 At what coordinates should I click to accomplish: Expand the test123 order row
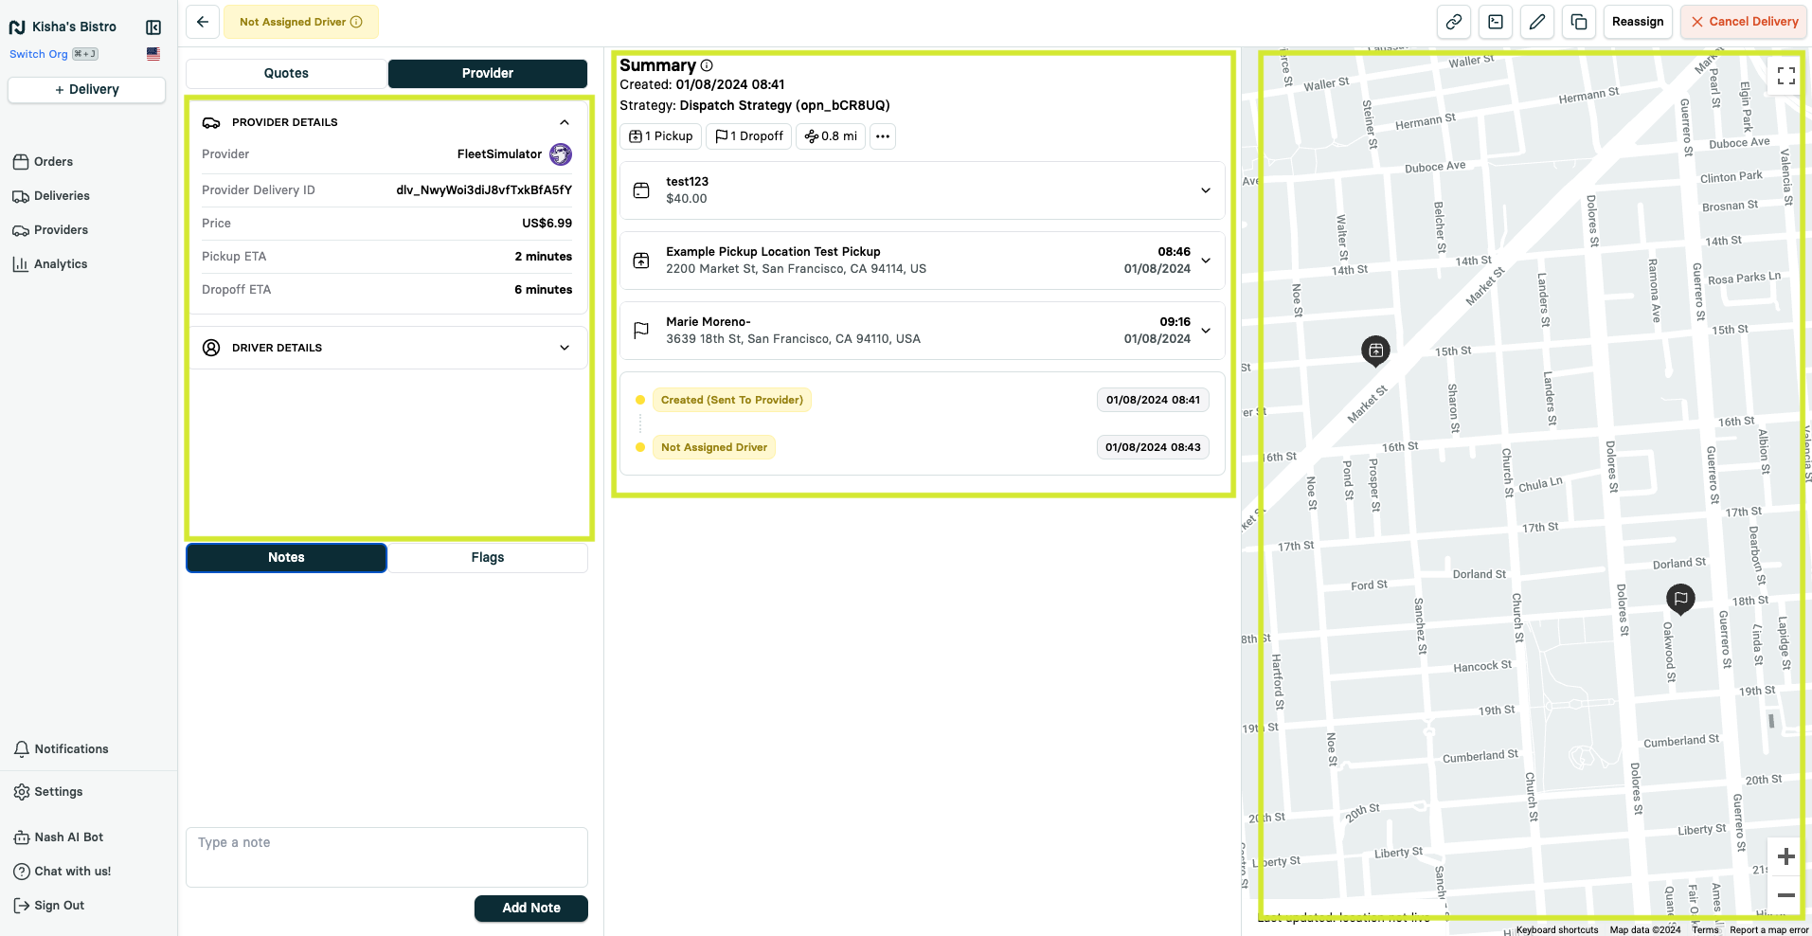click(1205, 190)
